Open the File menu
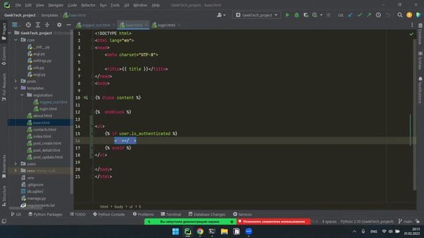Image resolution: width=424 pixels, height=238 pixels. pos(18,5)
